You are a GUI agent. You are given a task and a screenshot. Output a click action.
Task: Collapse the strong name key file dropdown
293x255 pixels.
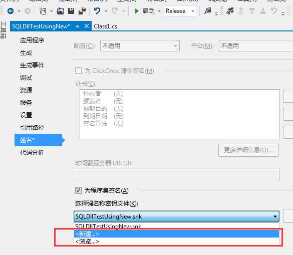[275, 217]
